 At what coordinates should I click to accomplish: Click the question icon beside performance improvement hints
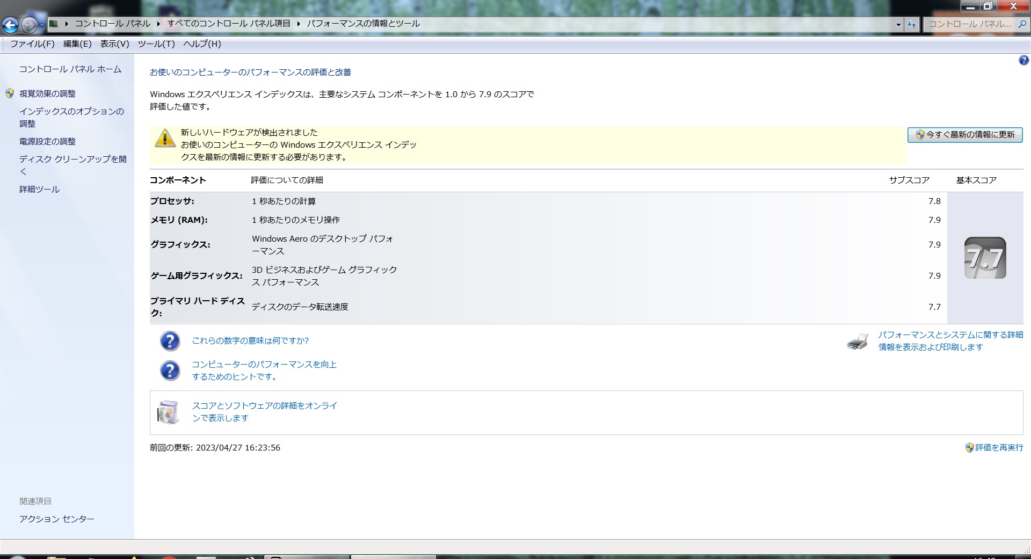pos(170,371)
